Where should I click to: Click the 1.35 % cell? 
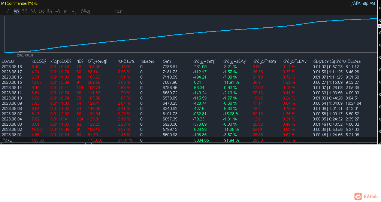pos(289,114)
